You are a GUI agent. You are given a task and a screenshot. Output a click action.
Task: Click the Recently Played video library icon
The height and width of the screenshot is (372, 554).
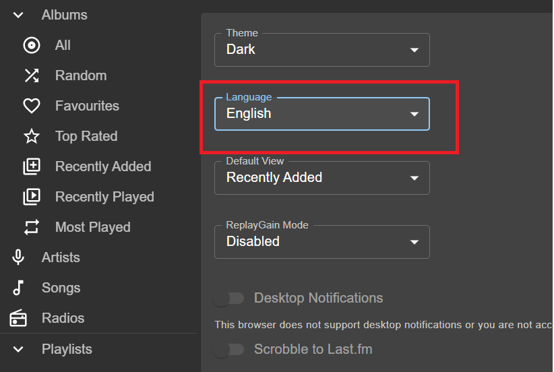pos(32,197)
